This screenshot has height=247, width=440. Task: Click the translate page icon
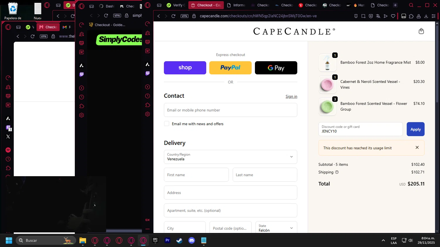(378, 16)
